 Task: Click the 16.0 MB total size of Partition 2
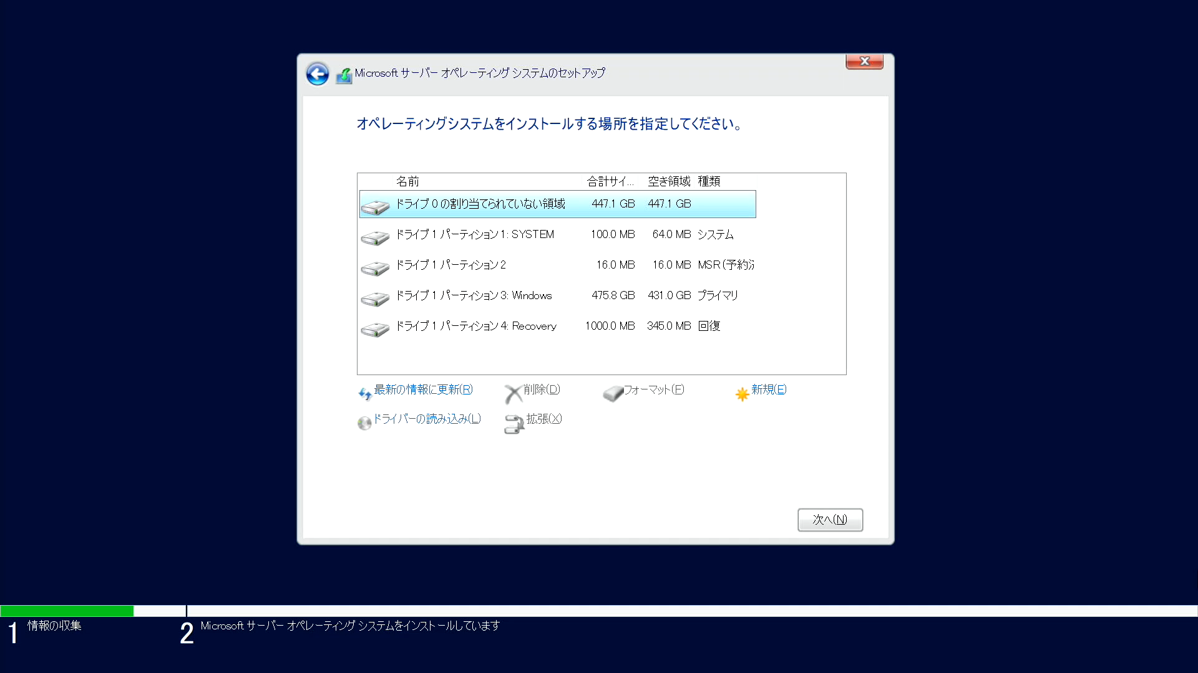point(615,265)
